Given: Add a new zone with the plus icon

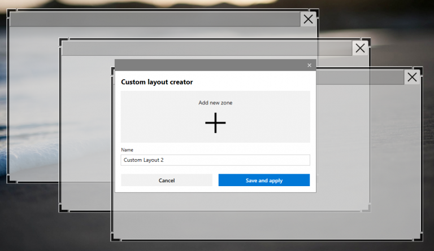Looking at the screenshot, I should (x=215, y=123).
